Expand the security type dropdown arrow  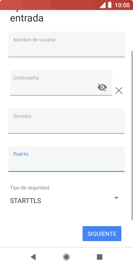tap(116, 198)
